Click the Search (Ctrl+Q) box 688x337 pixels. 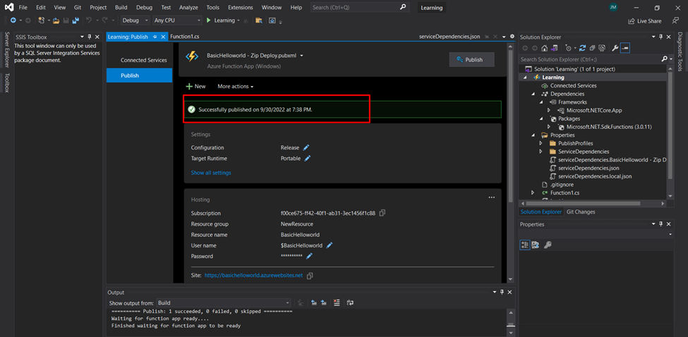[360, 8]
